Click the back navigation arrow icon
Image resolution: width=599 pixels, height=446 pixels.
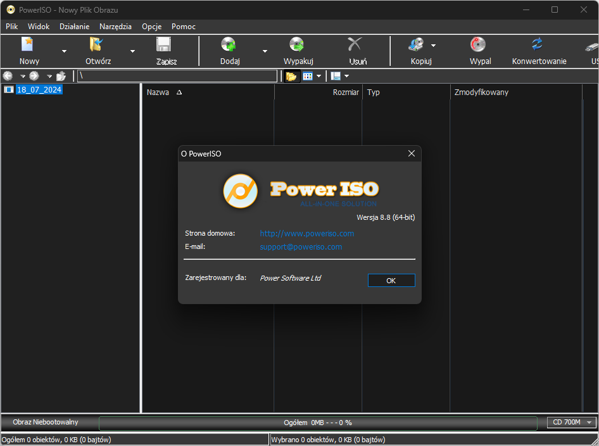[x=8, y=76]
